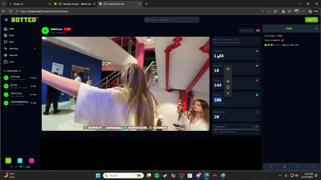Image resolution: width=321 pixels, height=180 pixels.
Task: Mute the demisux Stream tab audio
Action: [x=60, y=4]
